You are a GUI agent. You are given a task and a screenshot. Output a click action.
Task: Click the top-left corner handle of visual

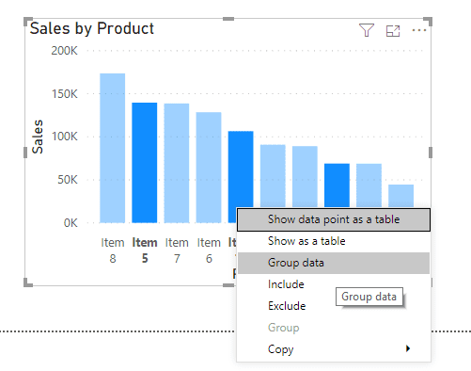(27, 22)
